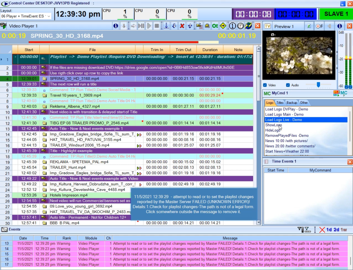Click the clock icon in Video Player toolbar
353x270 pixels.
[241, 26]
